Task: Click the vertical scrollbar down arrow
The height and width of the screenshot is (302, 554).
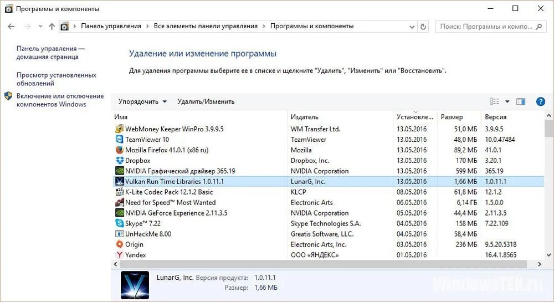Action: (548, 255)
